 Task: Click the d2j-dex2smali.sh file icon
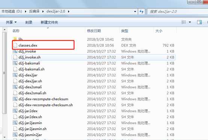coord(15,93)
